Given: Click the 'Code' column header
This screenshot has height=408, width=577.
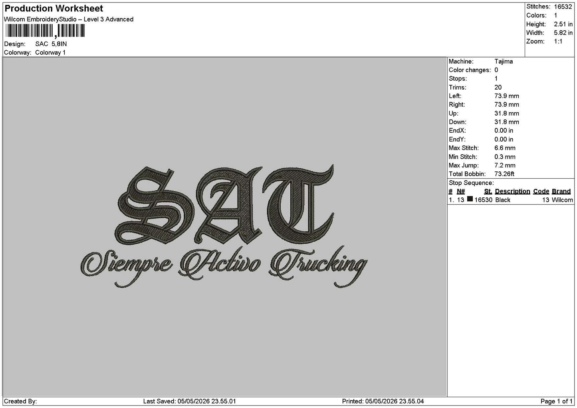Looking at the screenshot, I should point(541,191).
